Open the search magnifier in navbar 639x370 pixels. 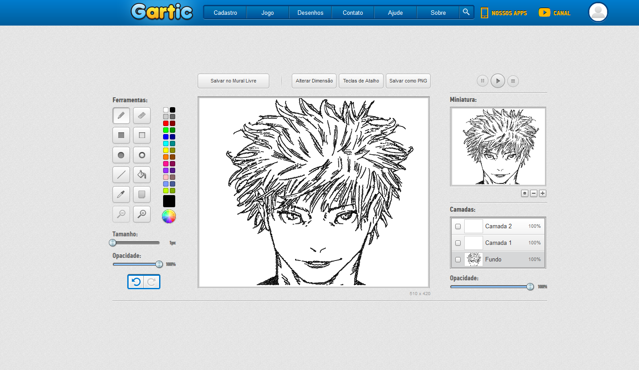(x=466, y=12)
